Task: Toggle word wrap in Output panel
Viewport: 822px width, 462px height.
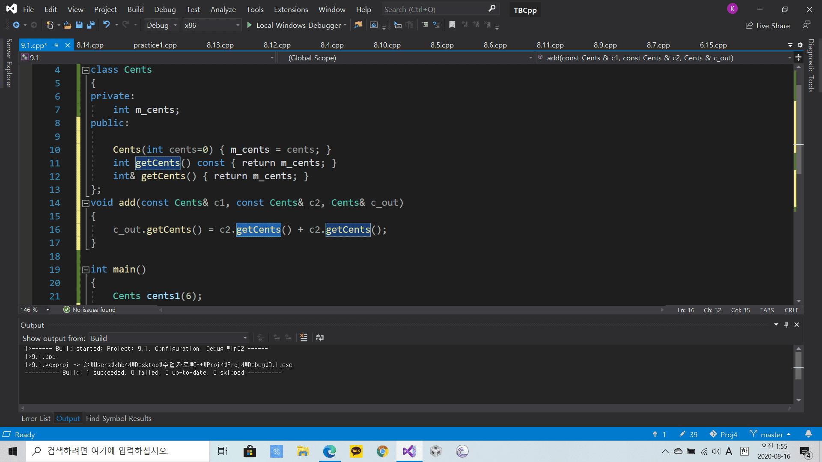Action: click(x=319, y=338)
